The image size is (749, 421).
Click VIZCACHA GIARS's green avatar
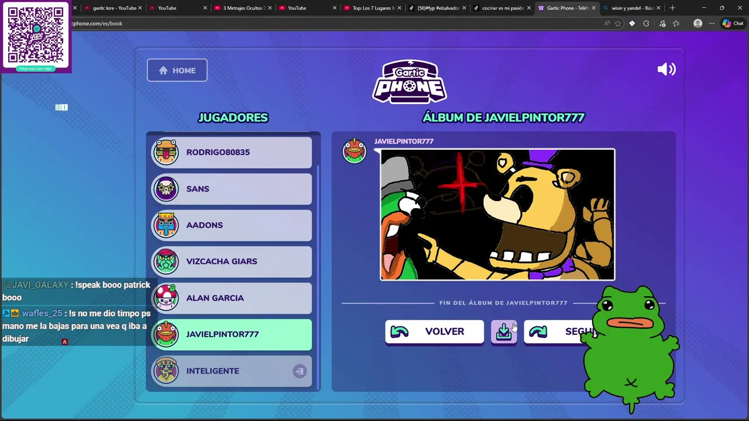point(166,261)
